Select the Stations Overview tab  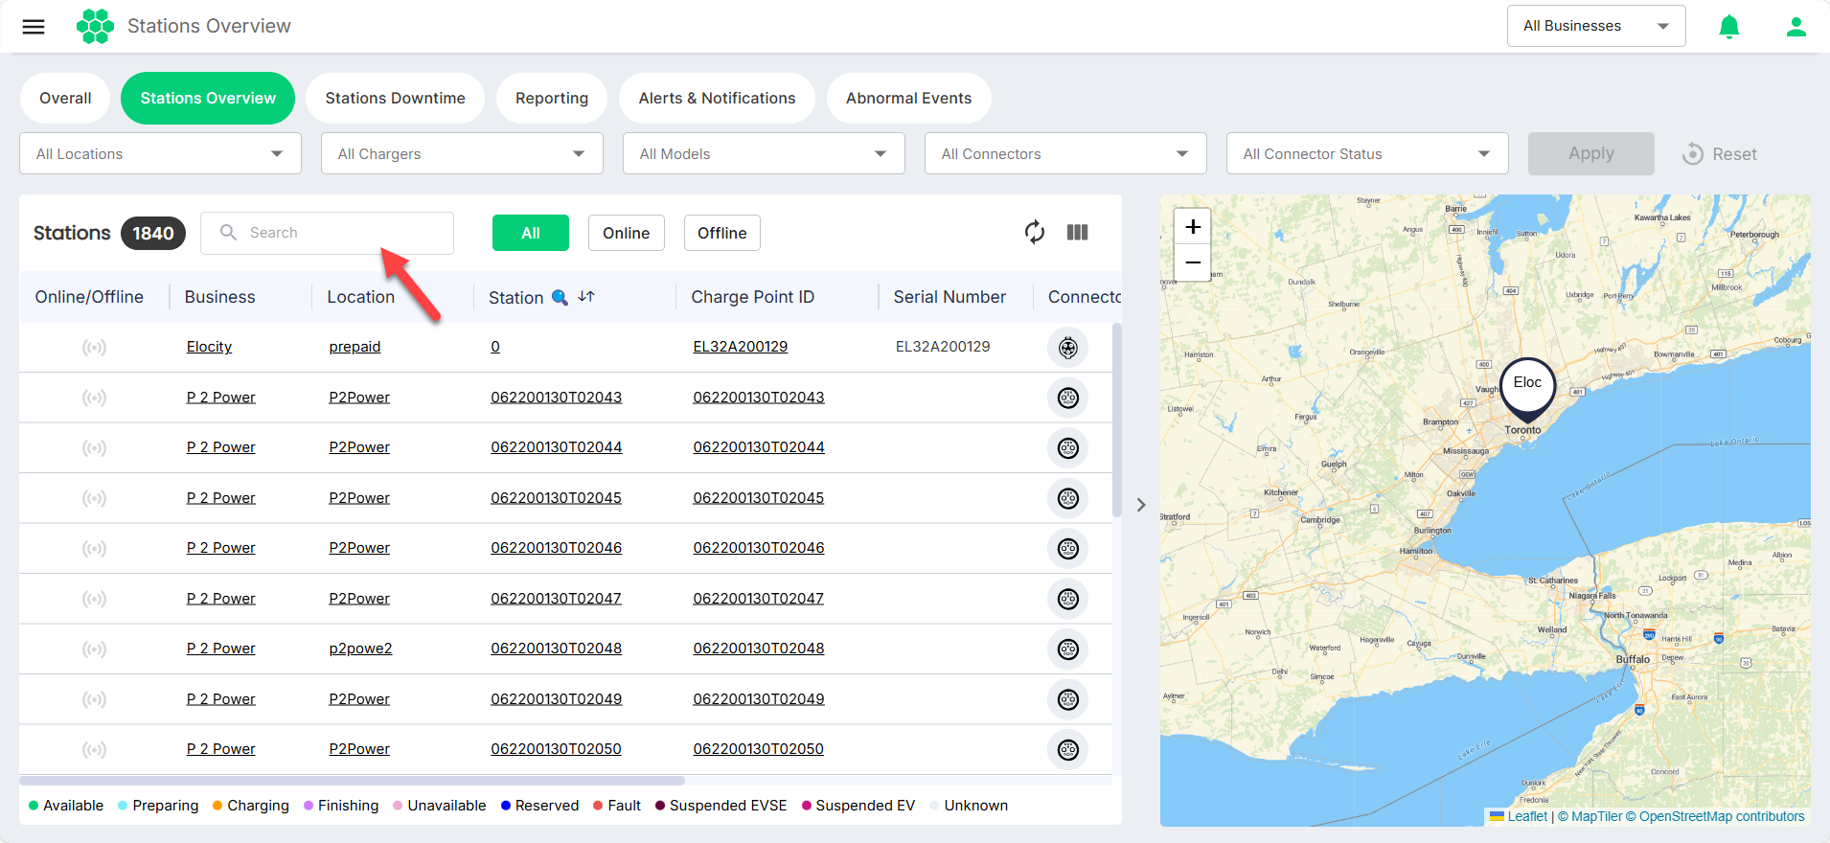[x=208, y=98]
